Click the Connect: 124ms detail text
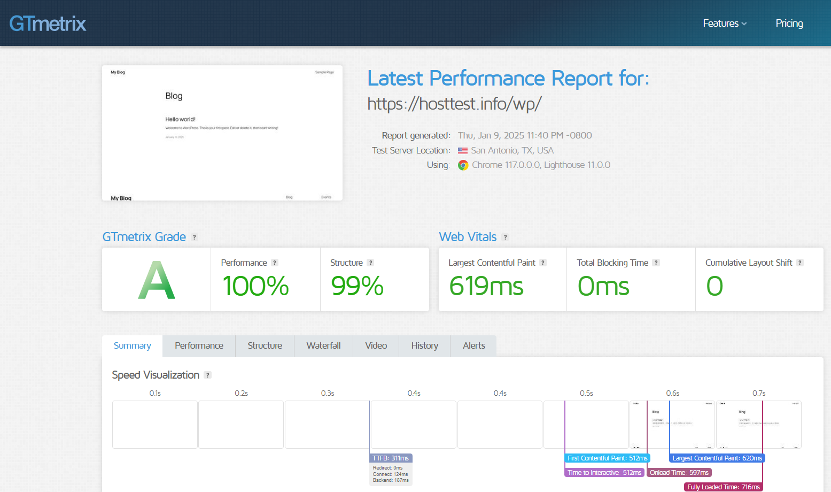This screenshot has width=831, height=492. [390, 474]
